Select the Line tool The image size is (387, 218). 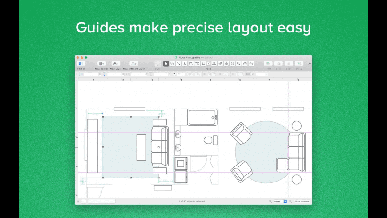178,64
